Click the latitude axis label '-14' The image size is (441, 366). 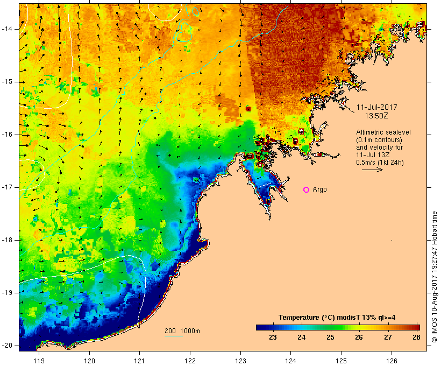click(x=6, y=29)
